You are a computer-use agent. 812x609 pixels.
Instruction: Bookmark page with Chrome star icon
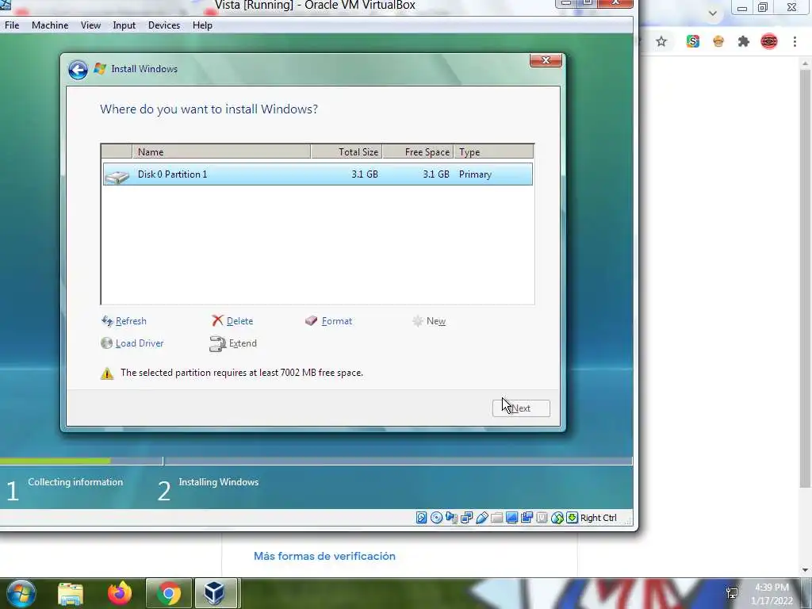[x=661, y=41]
